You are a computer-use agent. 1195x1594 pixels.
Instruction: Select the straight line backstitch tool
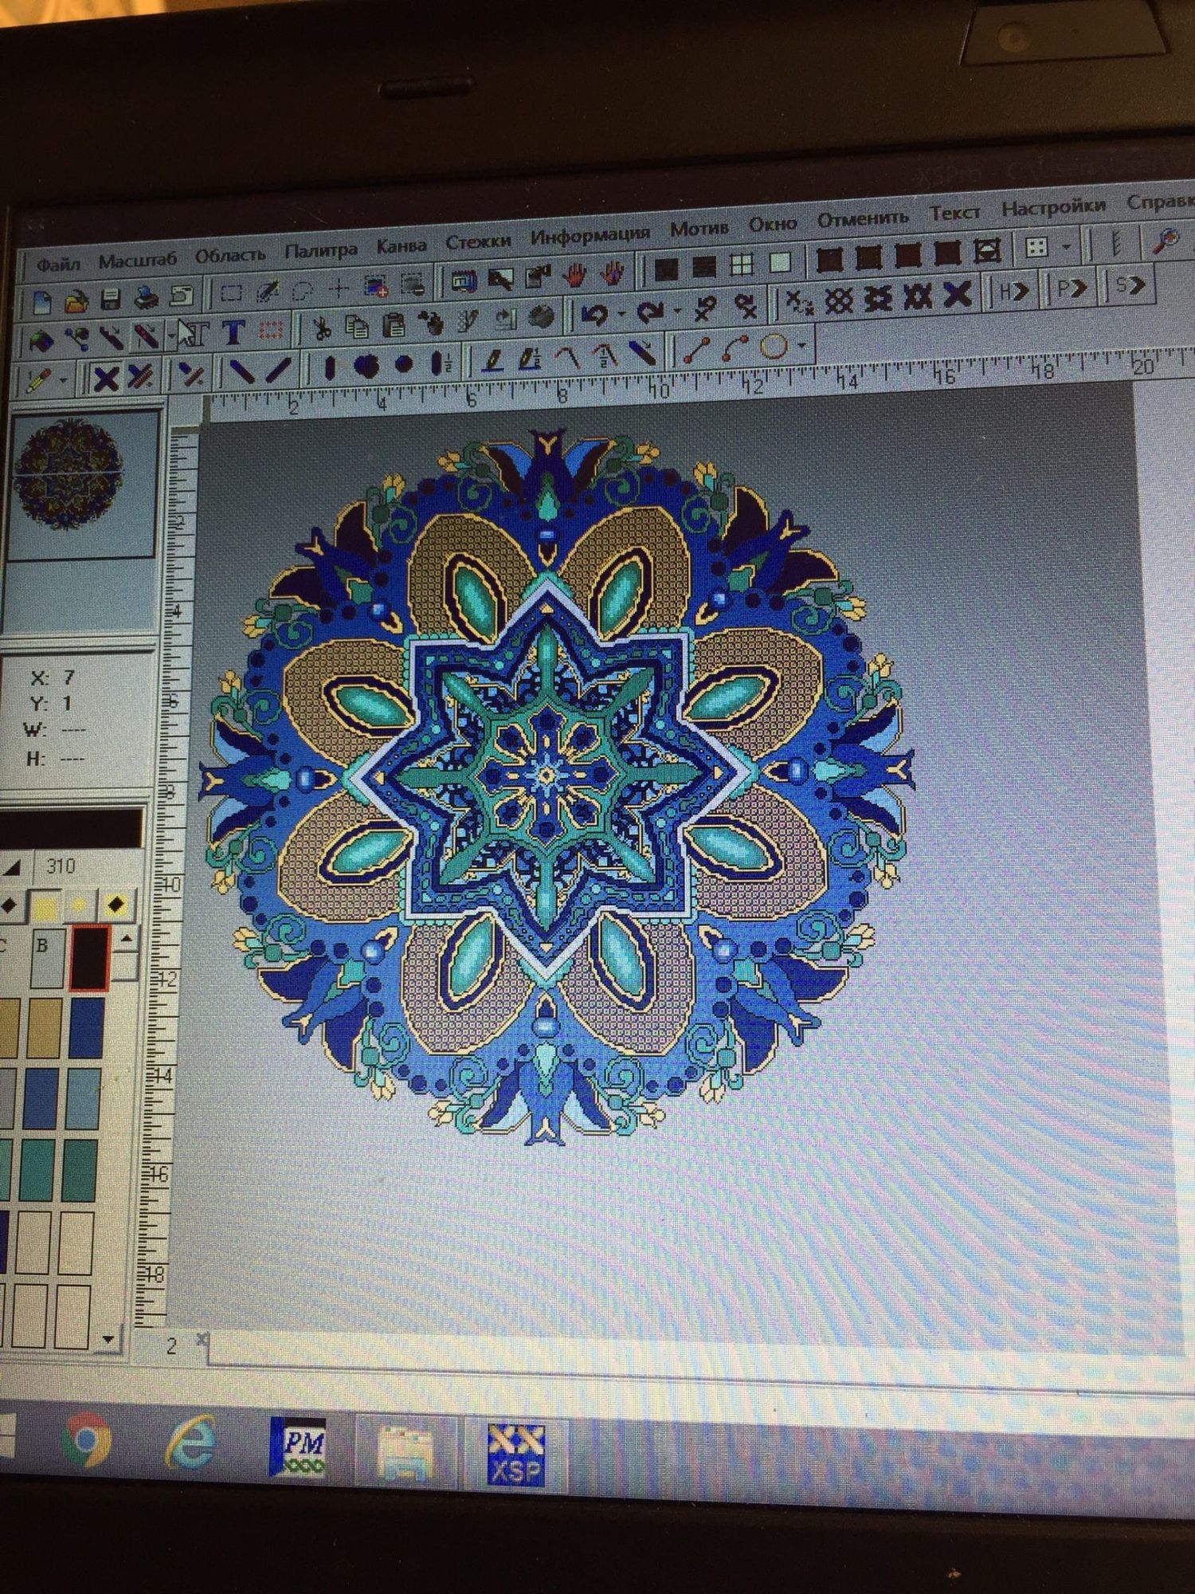[x=697, y=348]
